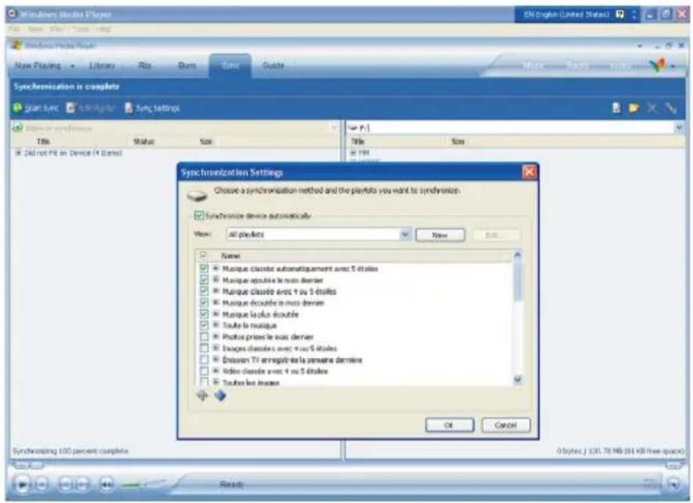Close the Synchronization Settings dialog

pyautogui.click(x=529, y=172)
